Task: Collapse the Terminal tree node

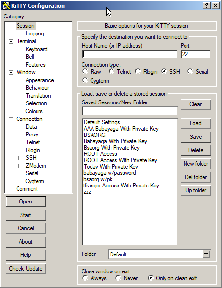Action: coord(11,41)
